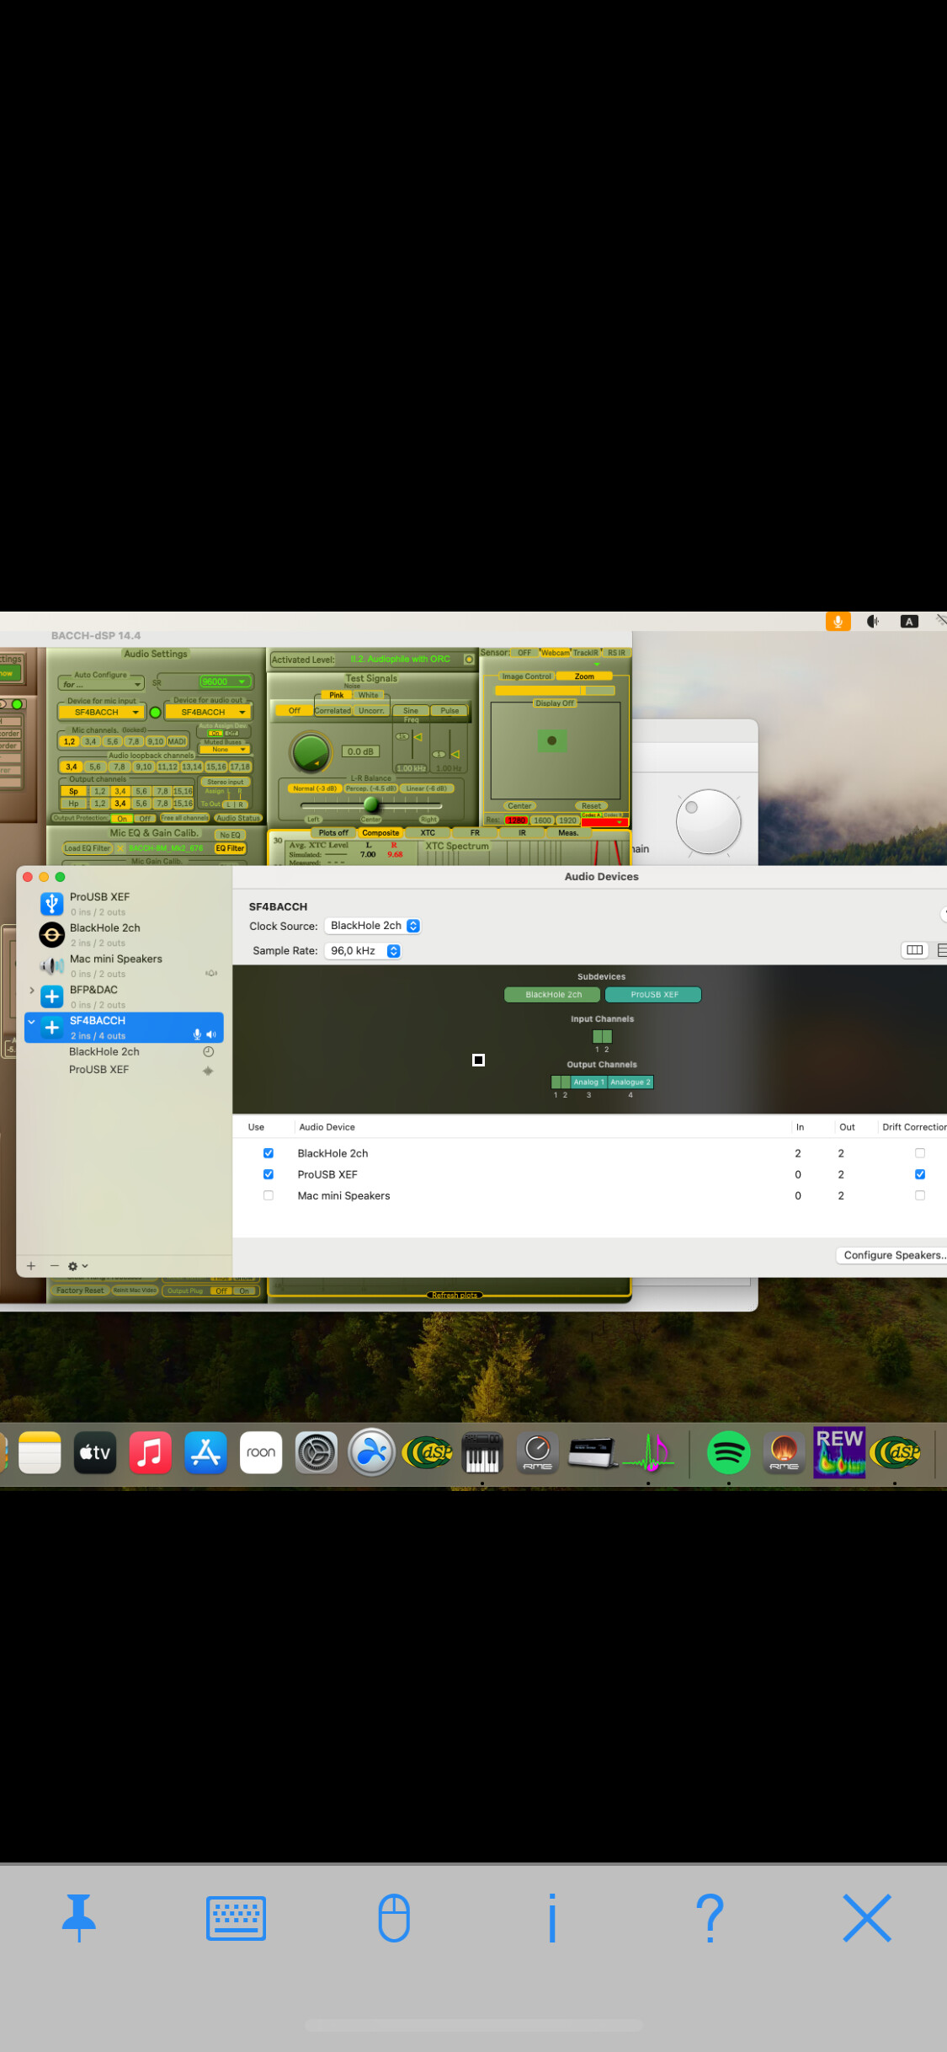Tap the question mark help icon
947x2052 pixels.
pos(710,1918)
